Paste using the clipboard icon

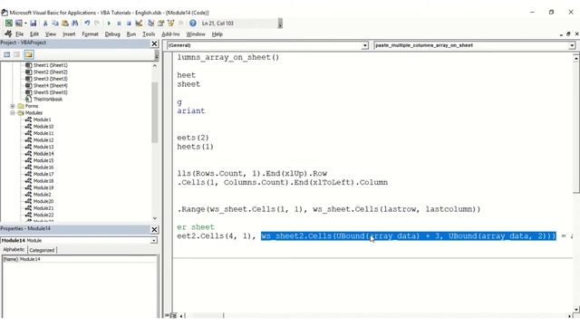click(x=65, y=24)
